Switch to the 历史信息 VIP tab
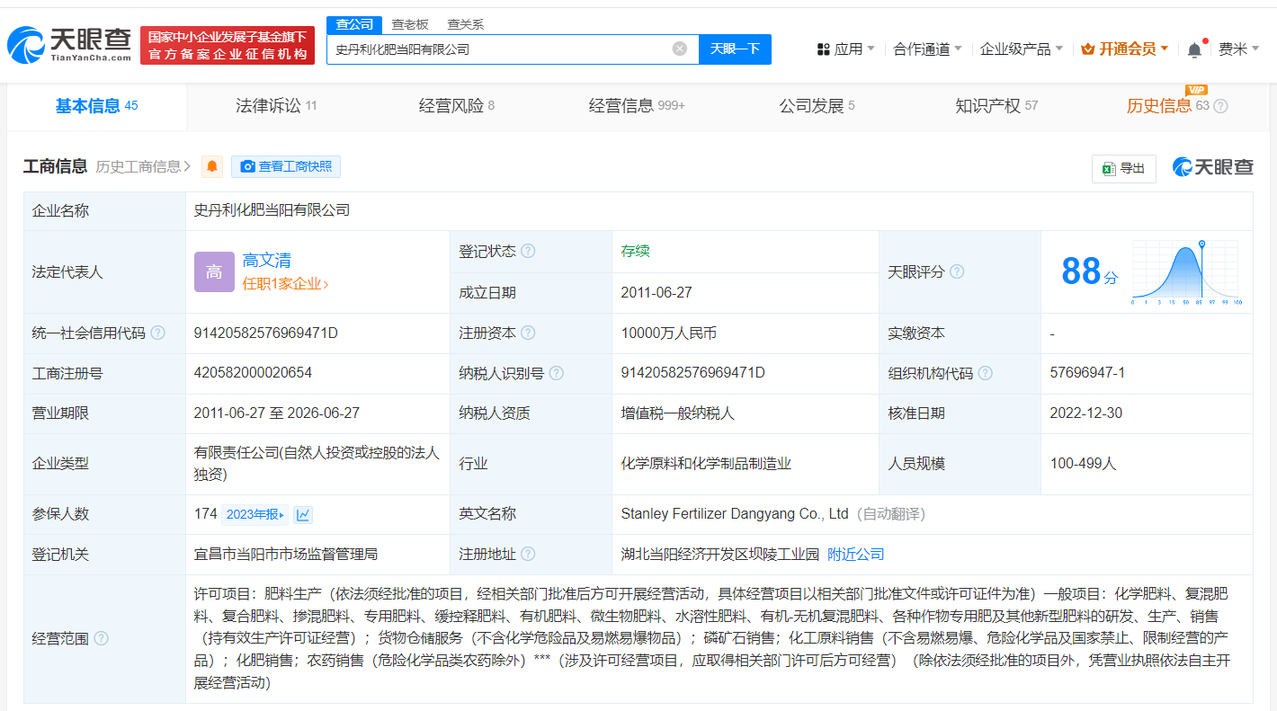 (x=1168, y=106)
